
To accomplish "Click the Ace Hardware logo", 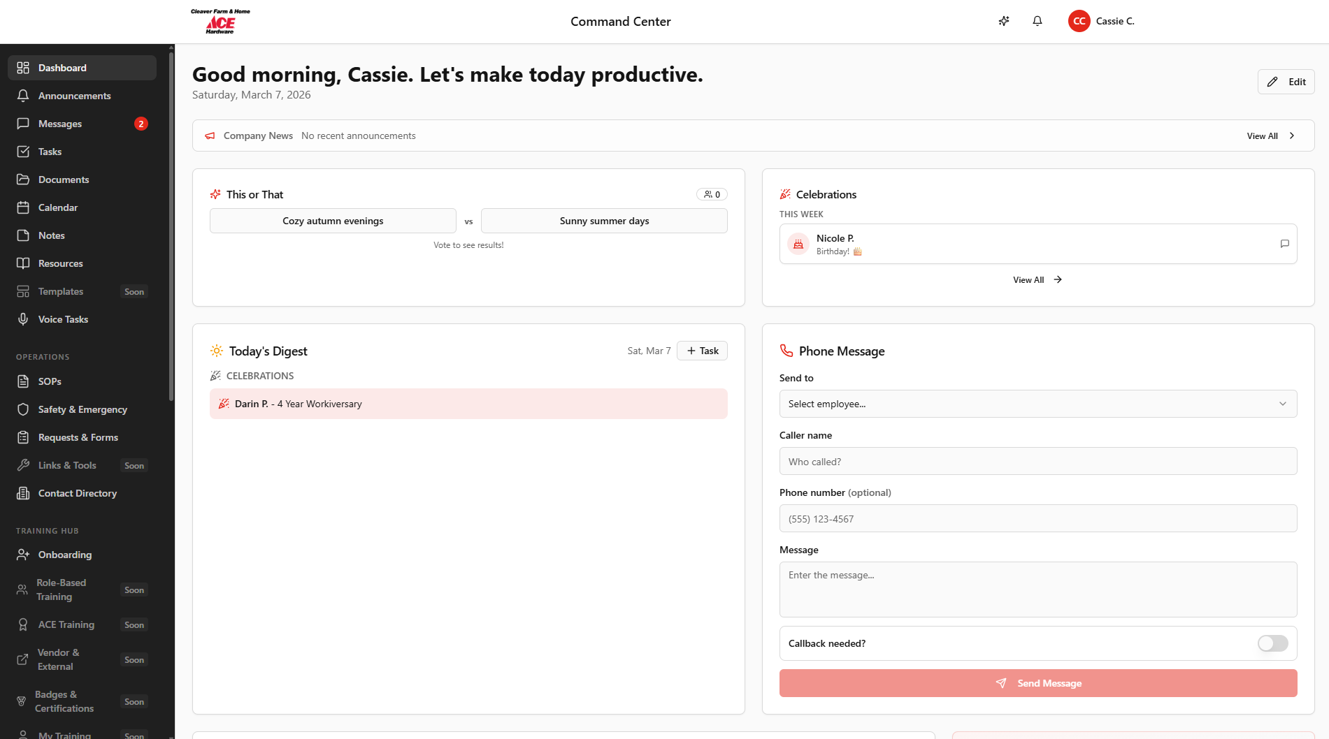I will (220, 22).
